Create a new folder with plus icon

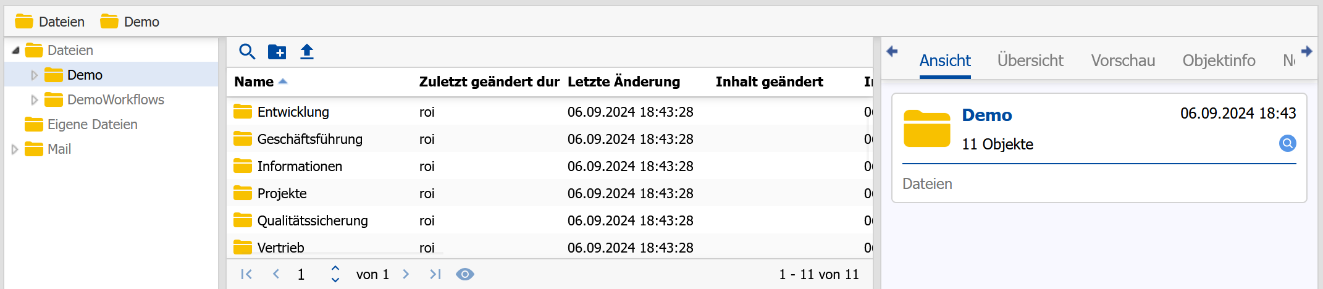(277, 52)
